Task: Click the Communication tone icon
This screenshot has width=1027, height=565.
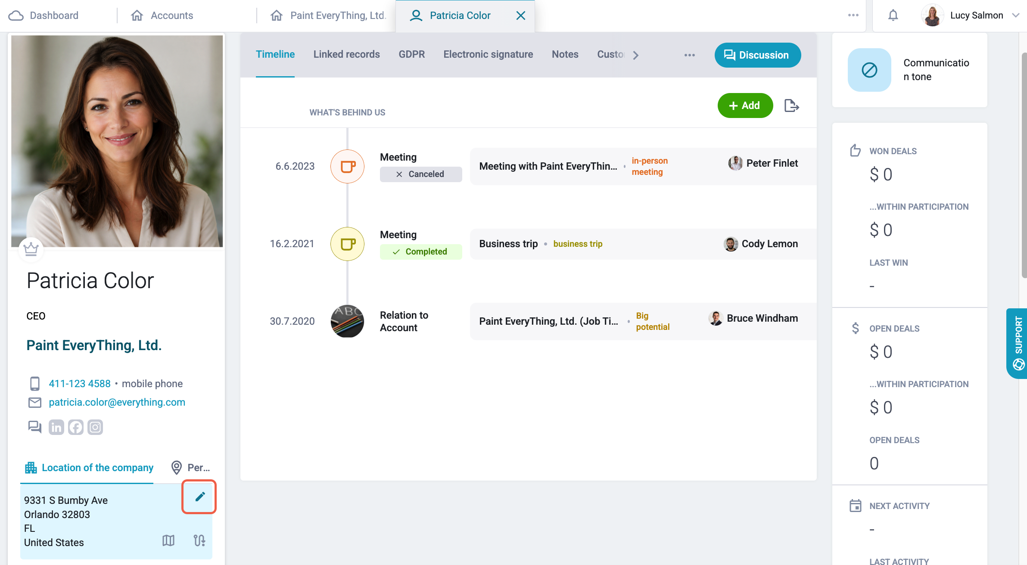Action: 869,70
